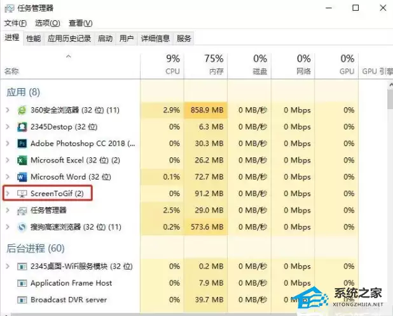Image resolution: width=393 pixels, height=316 pixels.
Task: Click the Application Frame Host icon
Action: 22,283
